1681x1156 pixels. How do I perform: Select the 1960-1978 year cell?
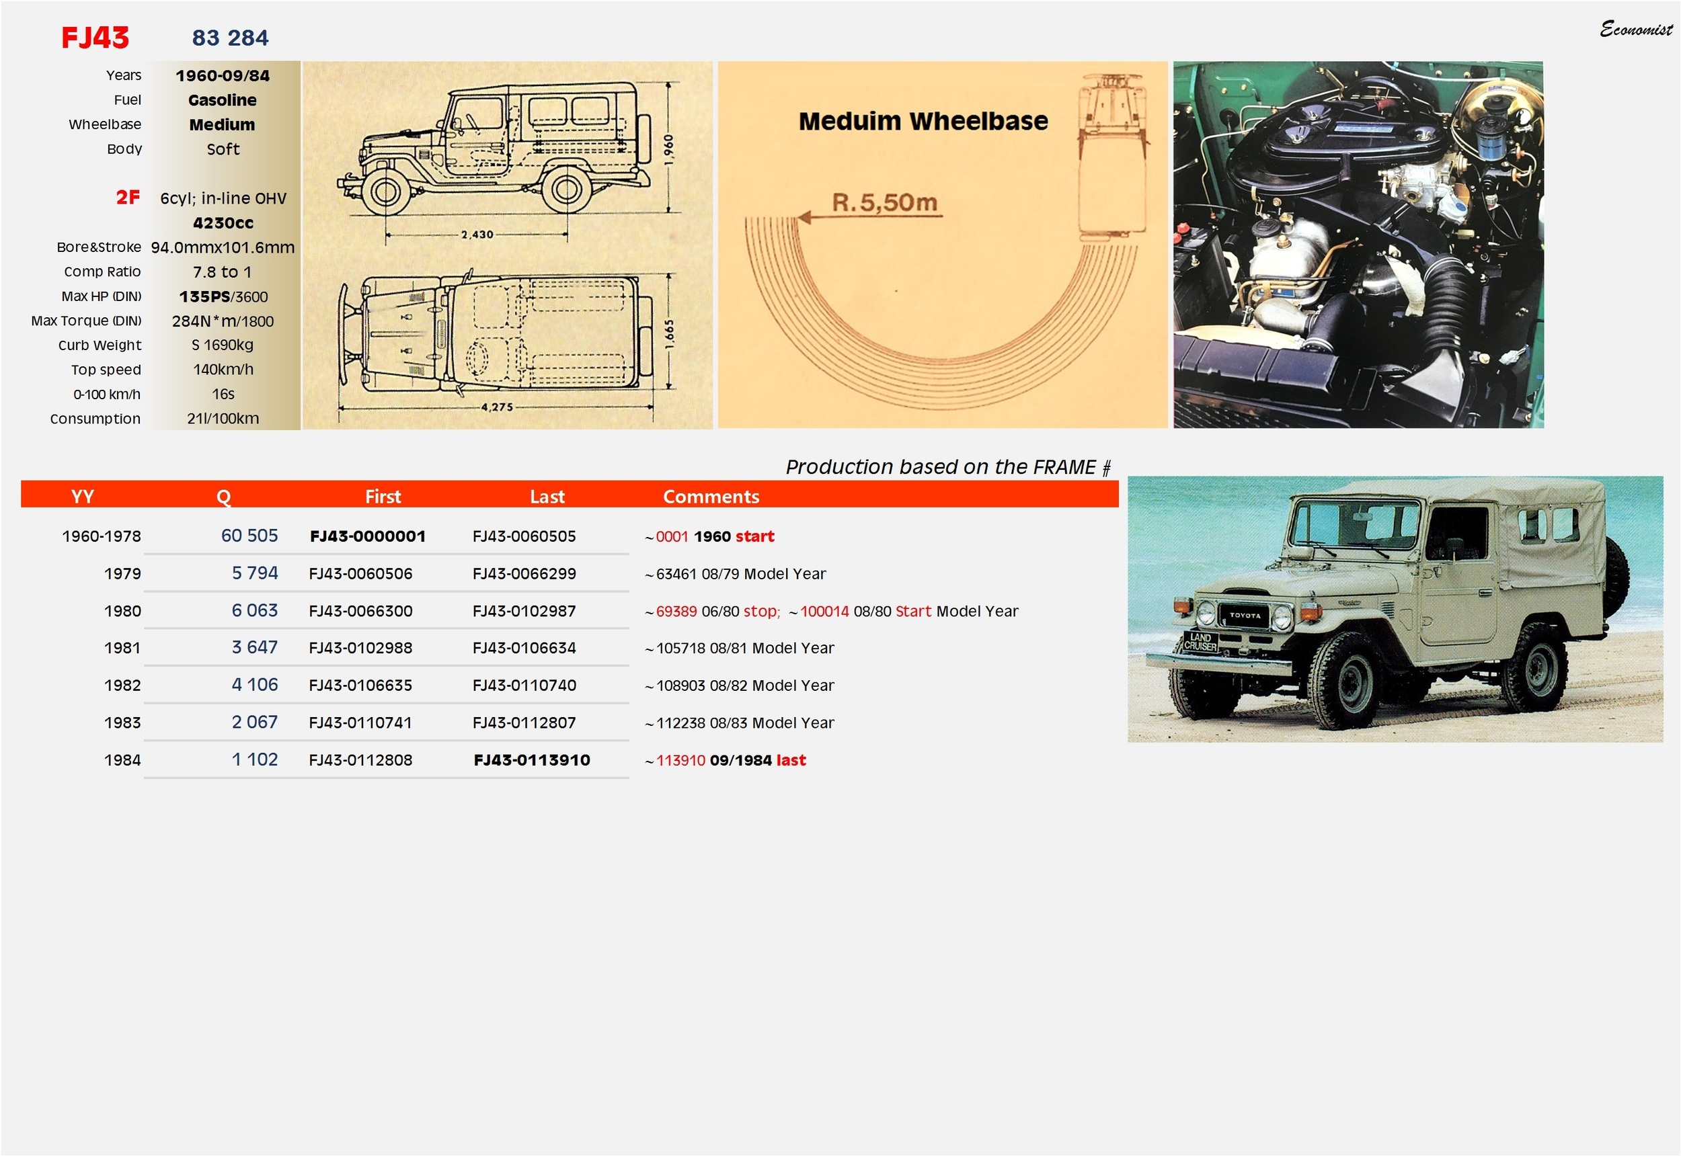pos(102,537)
